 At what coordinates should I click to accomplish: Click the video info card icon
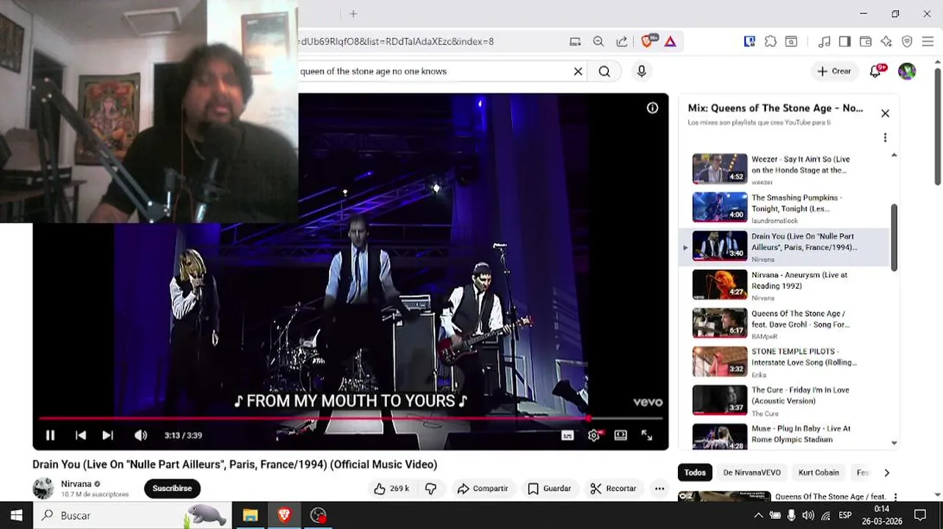pos(652,108)
